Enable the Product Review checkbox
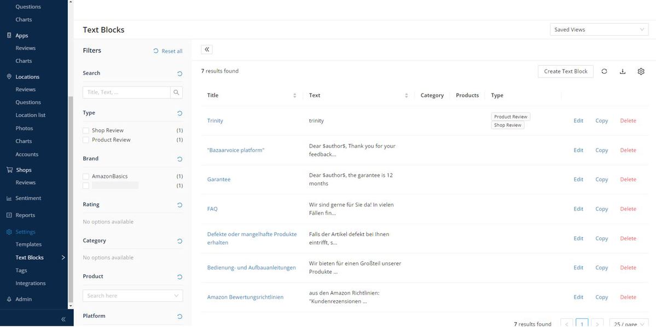 [x=86, y=140]
